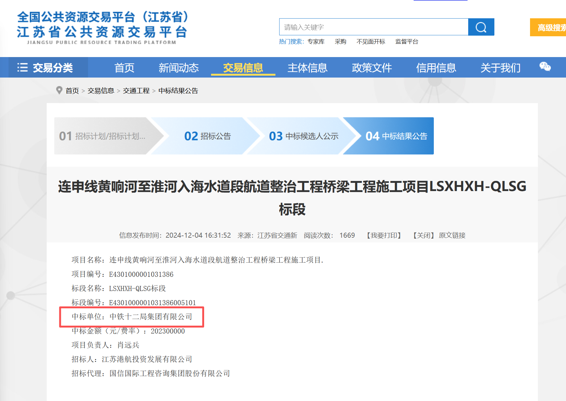
Task: Click the Jiangsu platform logo
Action: click(x=102, y=28)
